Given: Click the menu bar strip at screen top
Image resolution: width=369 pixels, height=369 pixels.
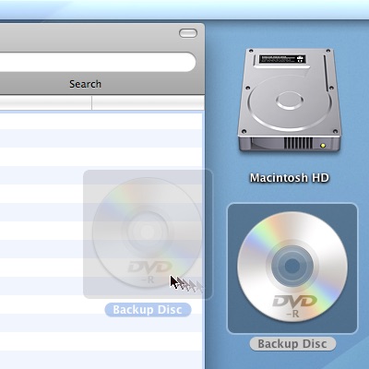Looking at the screenshot, I should point(184,9).
